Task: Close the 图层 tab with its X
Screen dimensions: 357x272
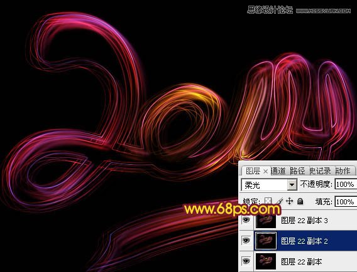Action: click(x=265, y=172)
